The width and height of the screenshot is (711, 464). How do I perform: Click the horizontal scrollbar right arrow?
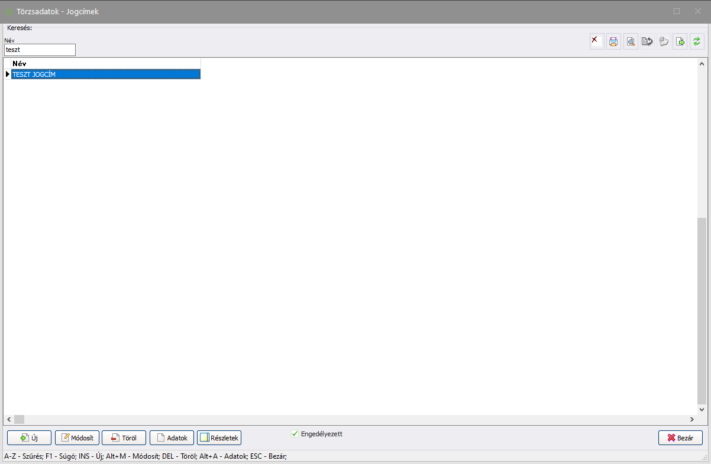point(691,419)
